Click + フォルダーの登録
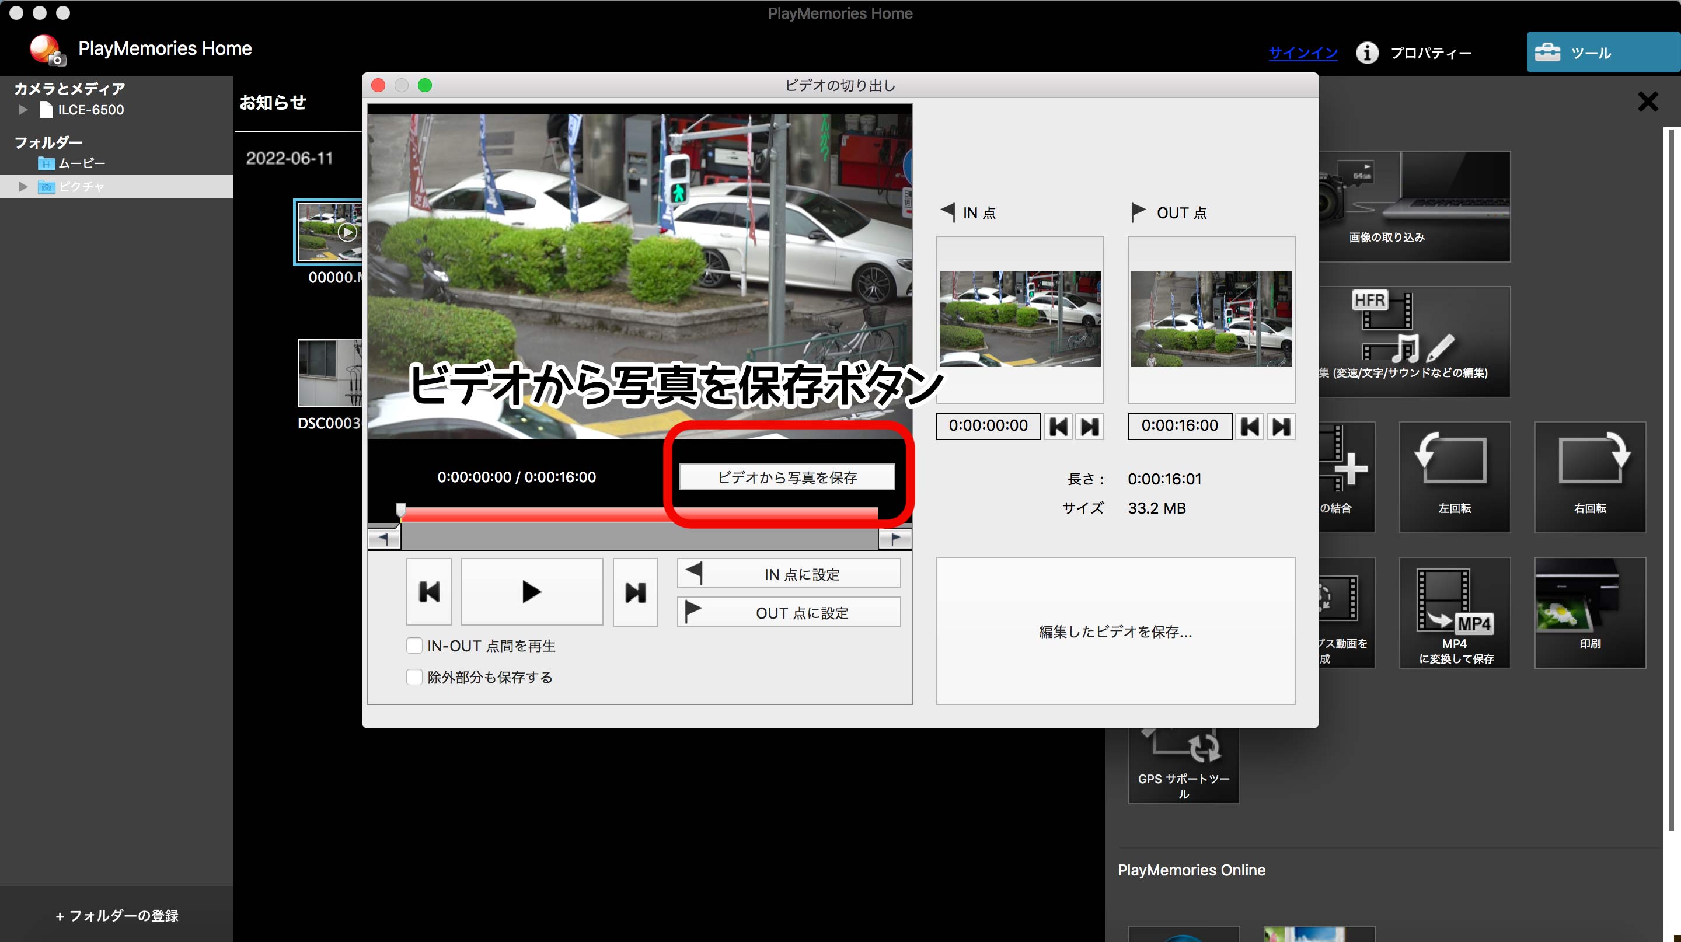The image size is (1681, 942). pyautogui.click(x=117, y=915)
